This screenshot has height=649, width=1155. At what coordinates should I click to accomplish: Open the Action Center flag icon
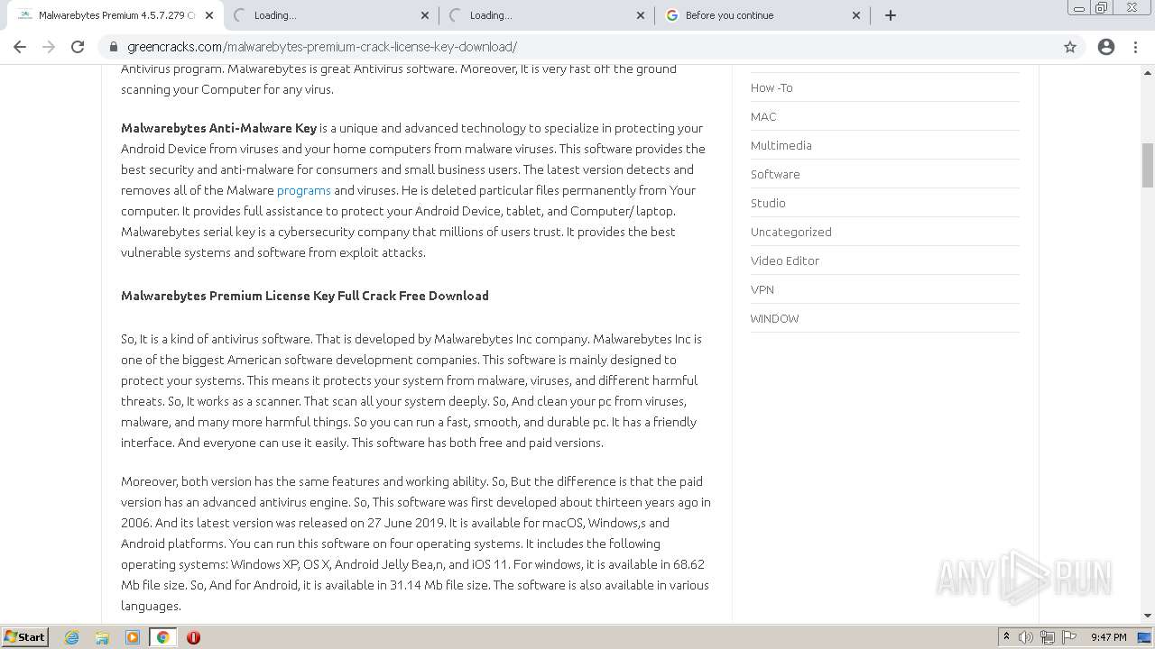[x=1069, y=637]
